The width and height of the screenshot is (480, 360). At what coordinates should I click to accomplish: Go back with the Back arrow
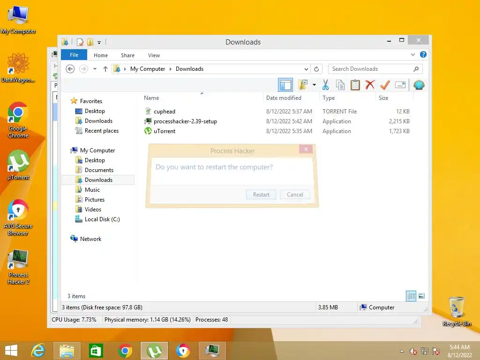pyautogui.click(x=70, y=69)
